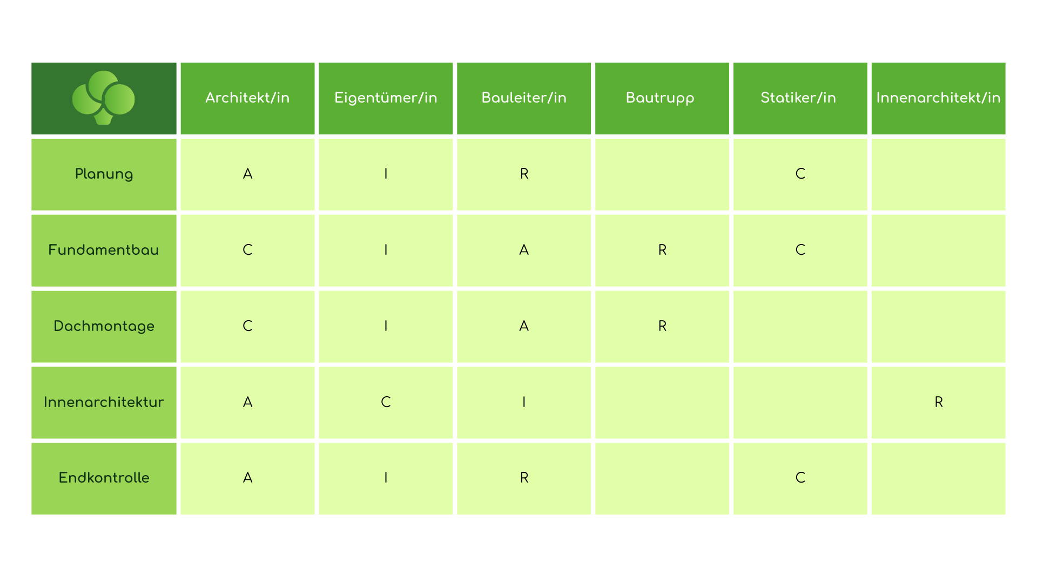
Task: Click the green clover logo icon
Action: click(104, 98)
